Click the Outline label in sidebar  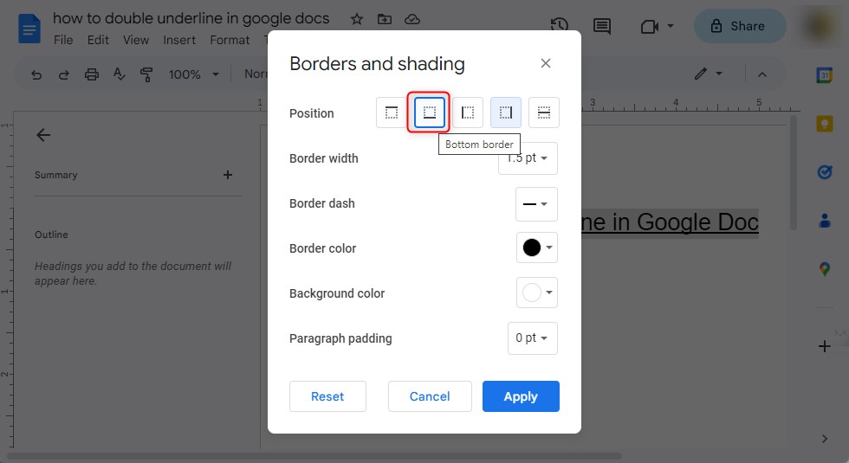click(x=51, y=235)
